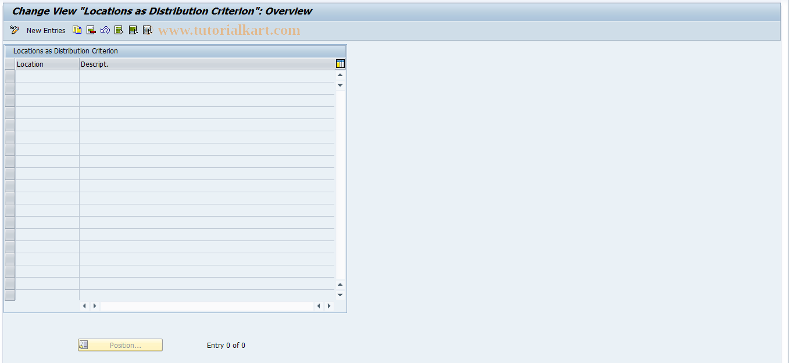The image size is (789, 363).
Task: Select the Descript. column header
Action: (207, 64)
